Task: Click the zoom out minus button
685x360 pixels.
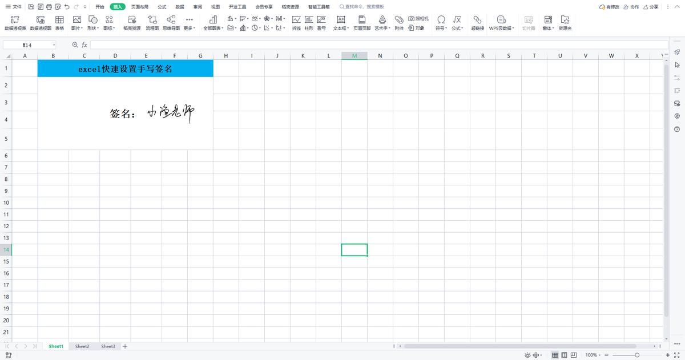Action: (606, 355)
